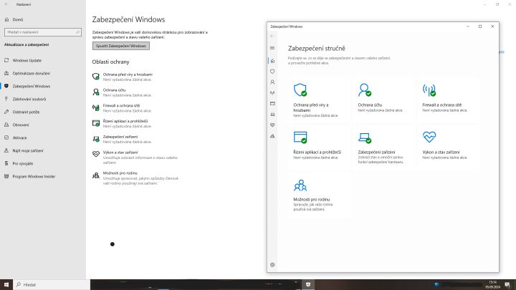
Task: Go back in Windows Security window
Action: [272, 37]
